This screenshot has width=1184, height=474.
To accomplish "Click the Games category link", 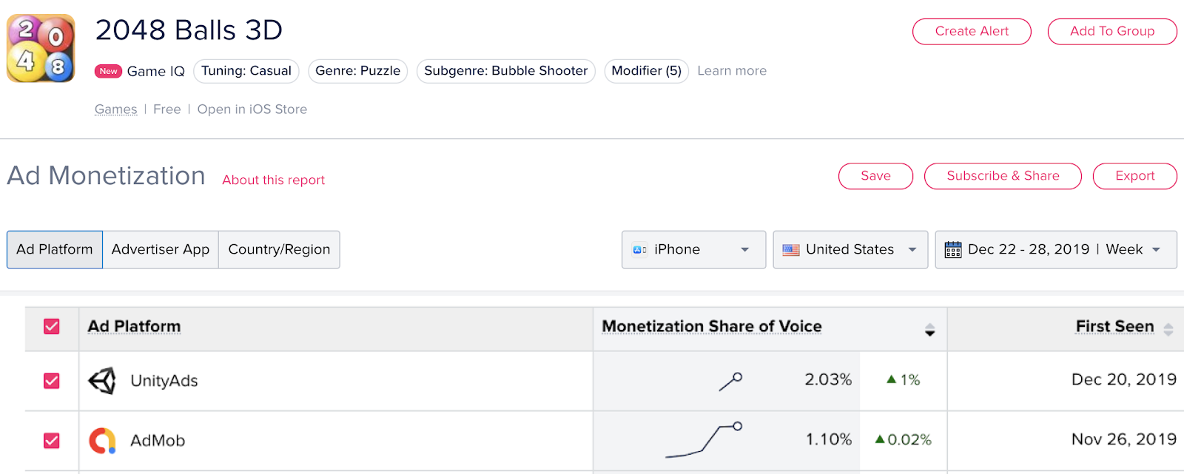I will (115, 109).
